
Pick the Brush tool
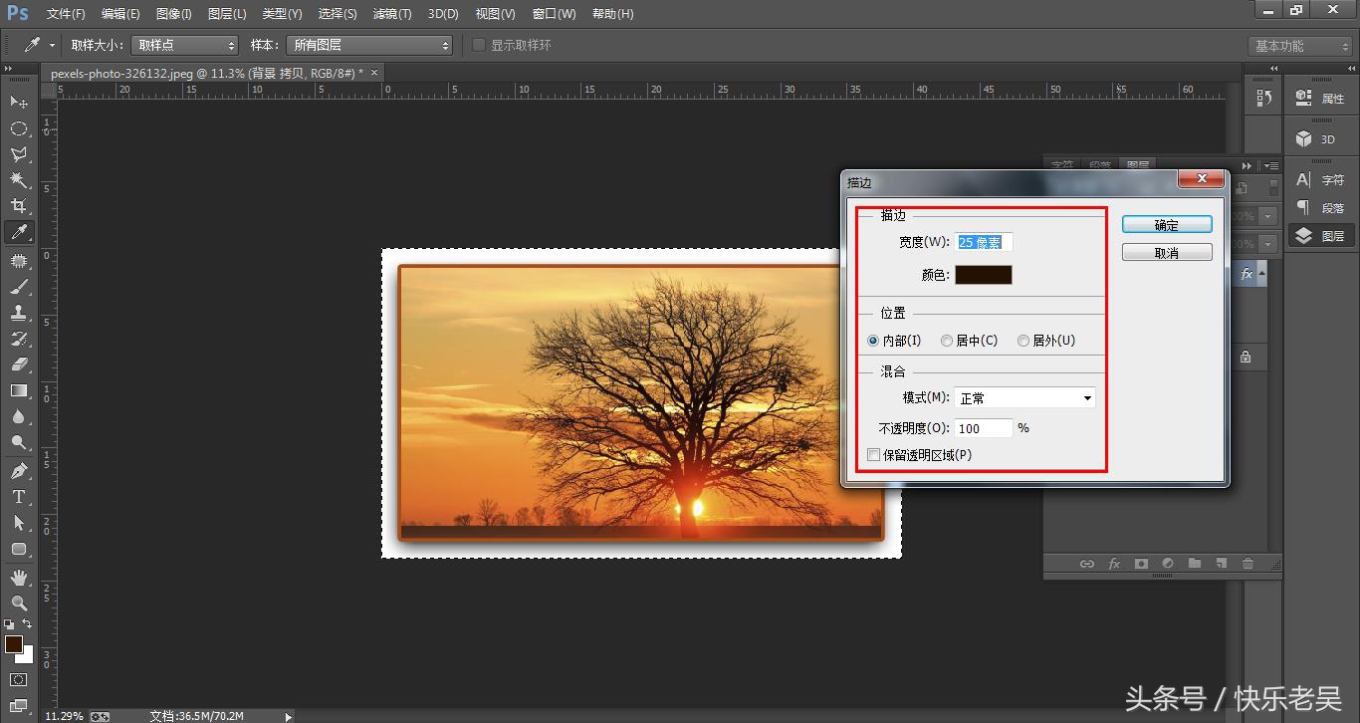[18, 287]
